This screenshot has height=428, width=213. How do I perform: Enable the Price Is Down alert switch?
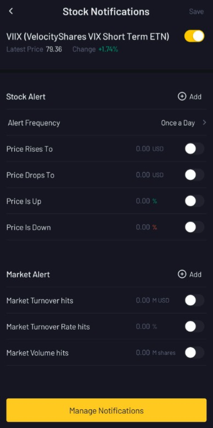click(194, 227)
